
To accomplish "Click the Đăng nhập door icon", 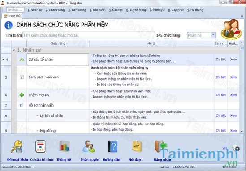I will click(x=161, y=146).
